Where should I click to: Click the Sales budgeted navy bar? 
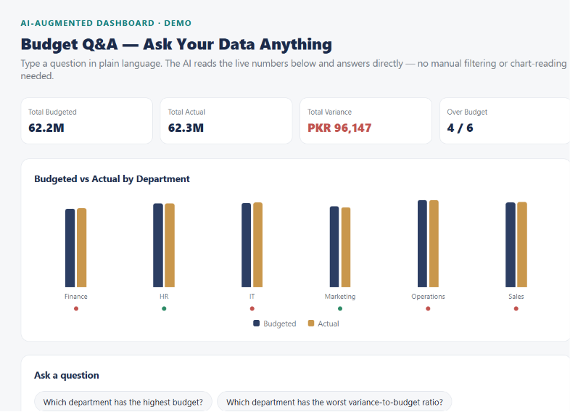[x=511, y=244]
